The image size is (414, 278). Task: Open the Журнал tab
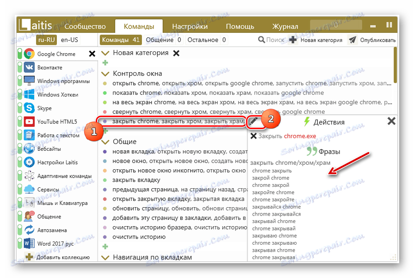click(285, 26)
